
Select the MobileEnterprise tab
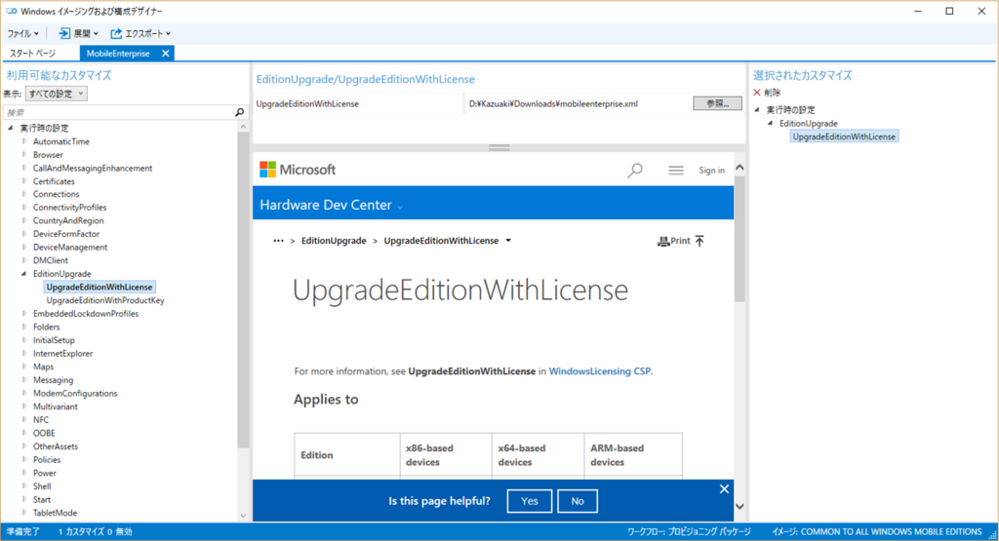(118, 54)
